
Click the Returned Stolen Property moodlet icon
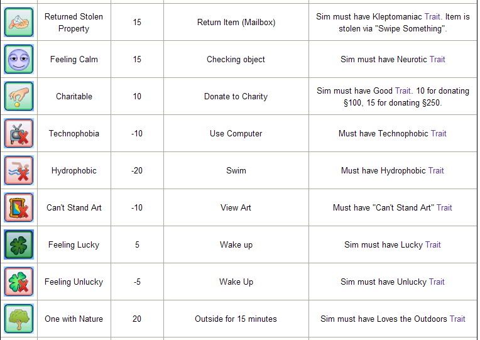click(19, 22)
